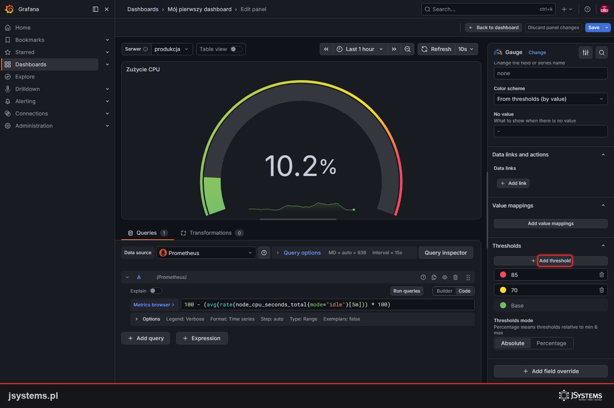Zoom out the time range
Image resolution: width=614 pixels, height=408 pixels.
pyautogui.click(x=408, y=49)
